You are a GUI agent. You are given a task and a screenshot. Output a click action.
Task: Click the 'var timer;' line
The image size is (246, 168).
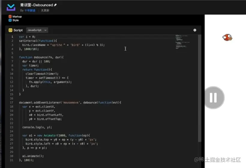click(x=30, y=66)
